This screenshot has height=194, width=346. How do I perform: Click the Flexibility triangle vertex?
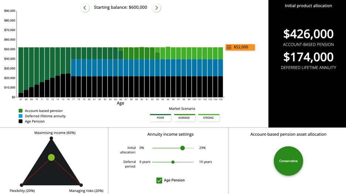(22, 185)
